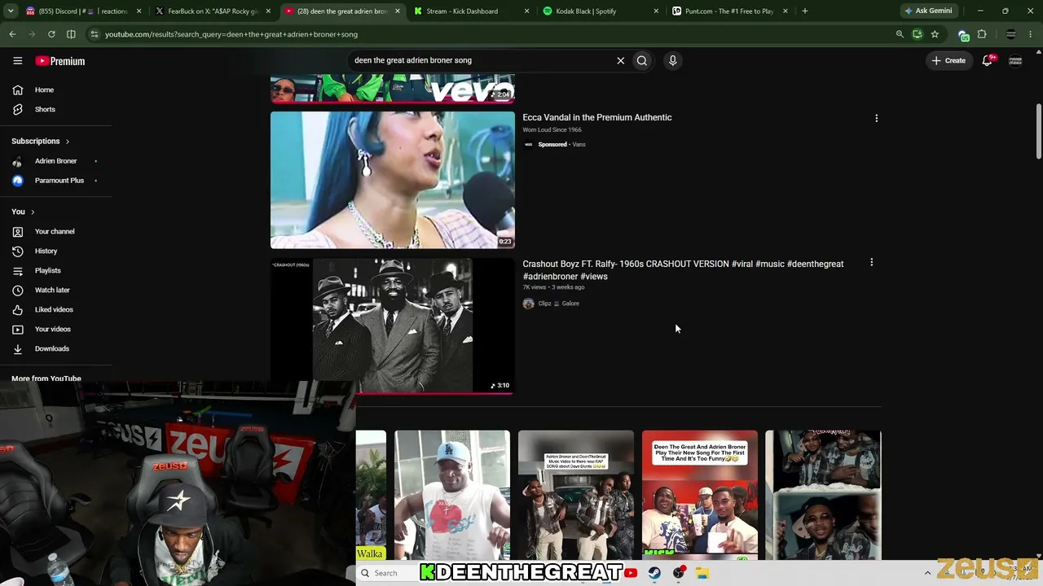
Task: Open the zoom magnifier in address bar
Action: click(x=900, y=34)
